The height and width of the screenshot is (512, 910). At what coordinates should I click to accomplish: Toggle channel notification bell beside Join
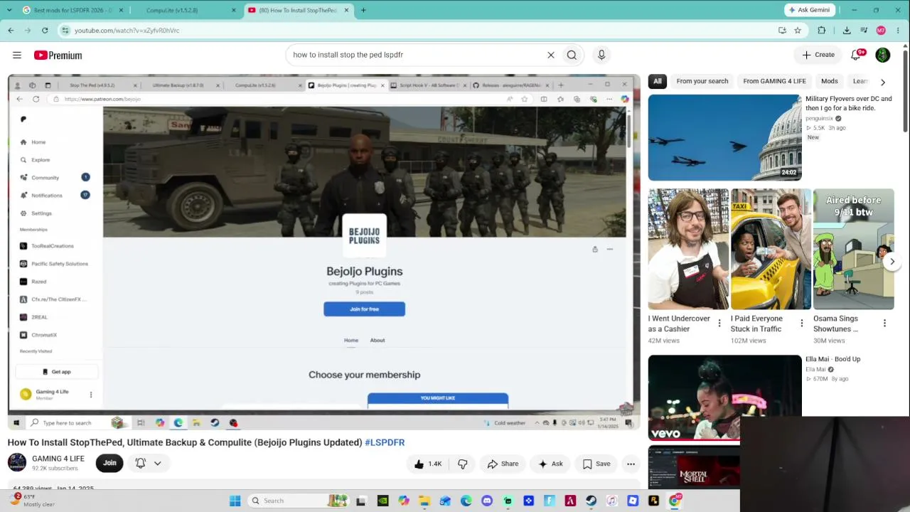pos(141,463)
